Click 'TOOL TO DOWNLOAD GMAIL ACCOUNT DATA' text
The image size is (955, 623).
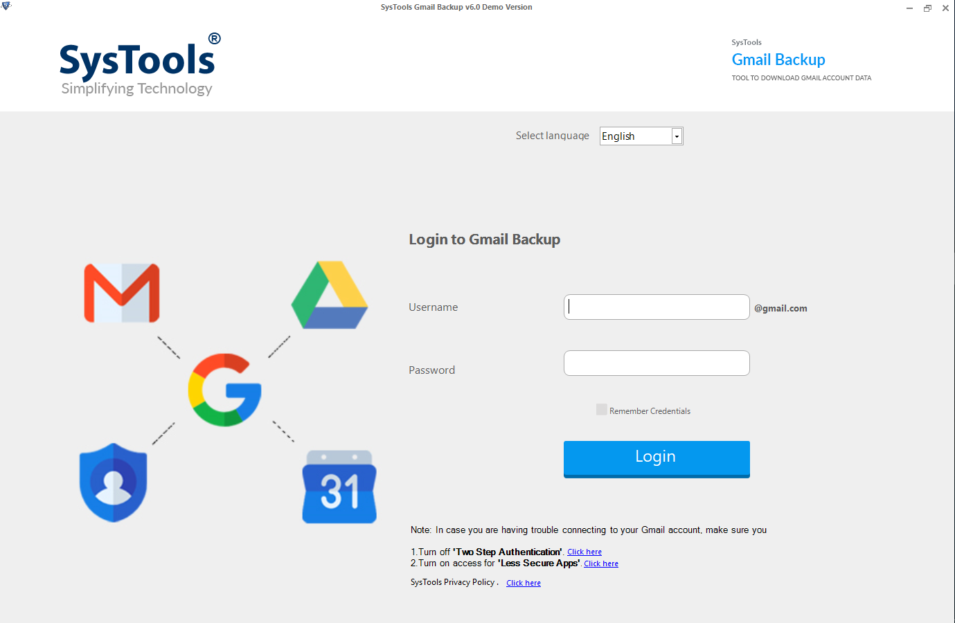pos(801,78)
